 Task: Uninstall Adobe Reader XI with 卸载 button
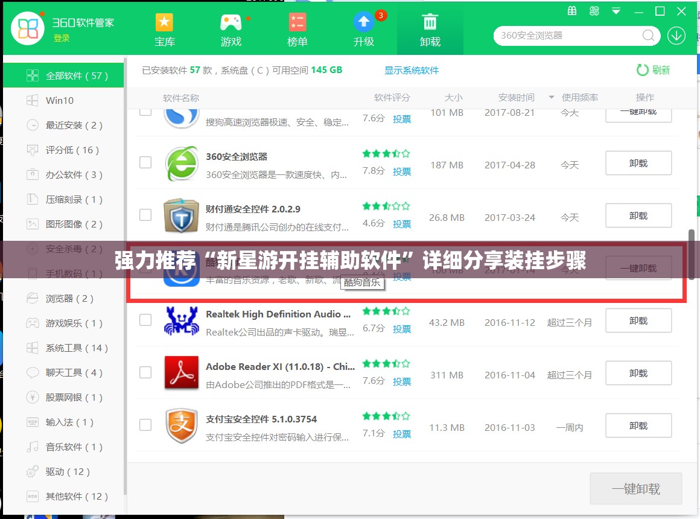[638, 373]
